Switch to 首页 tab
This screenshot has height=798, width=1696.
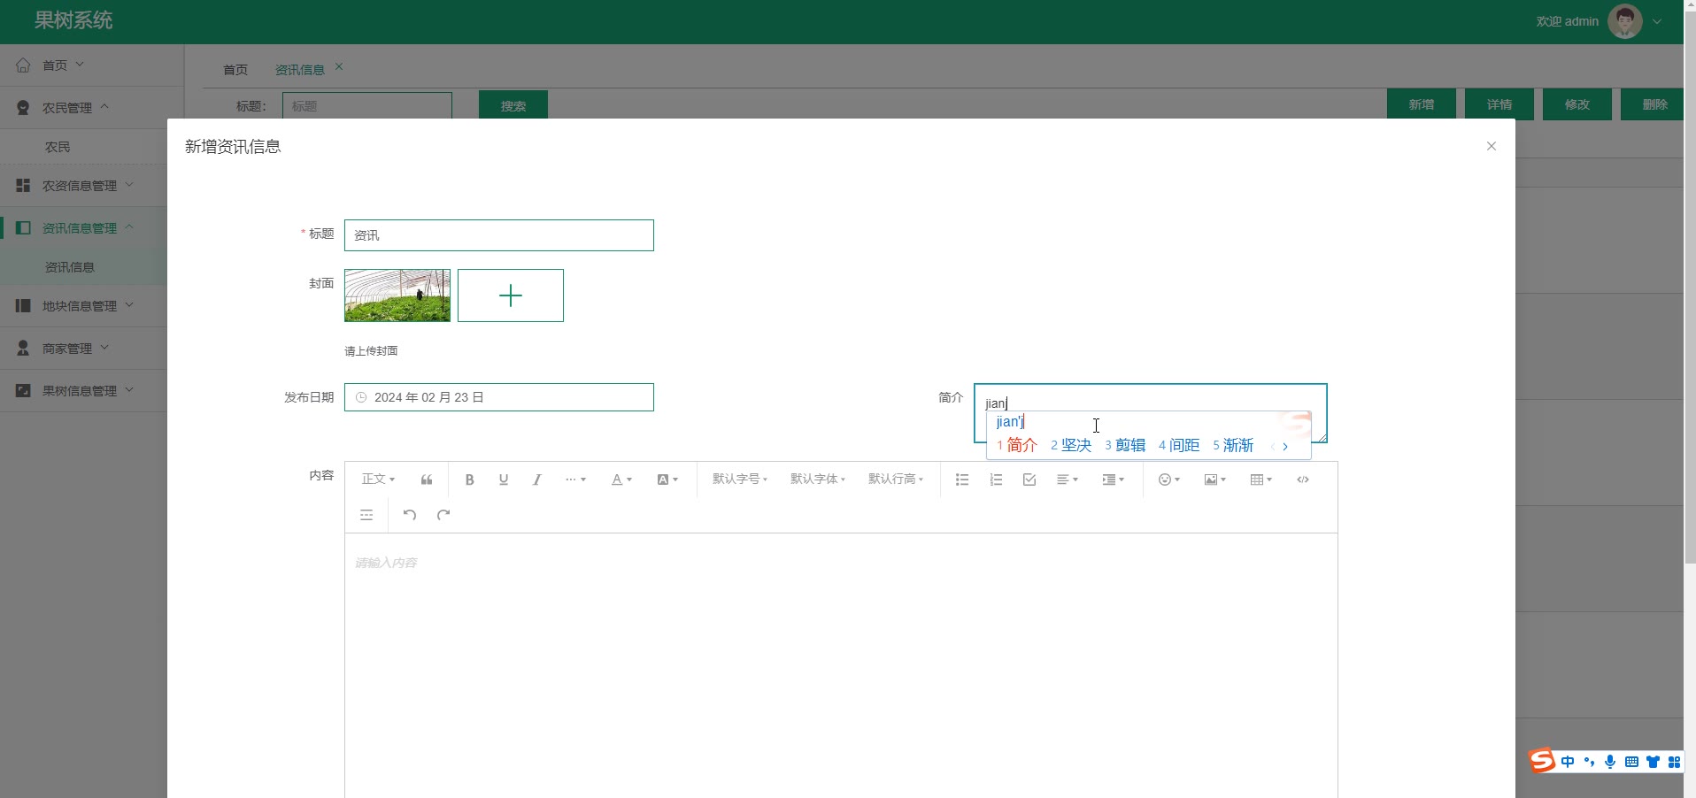[235, 70]
